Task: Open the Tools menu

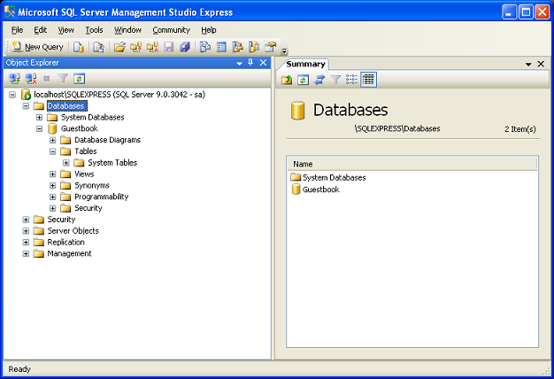Action: coord(94,30)
